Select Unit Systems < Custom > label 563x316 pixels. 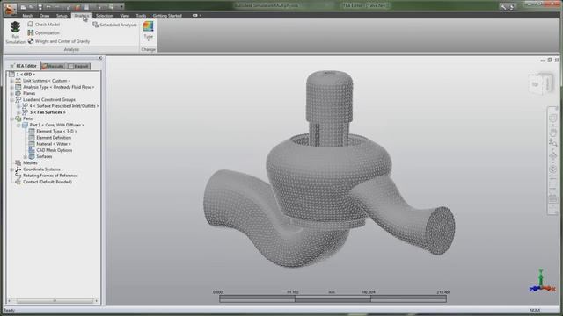point(47,81)
